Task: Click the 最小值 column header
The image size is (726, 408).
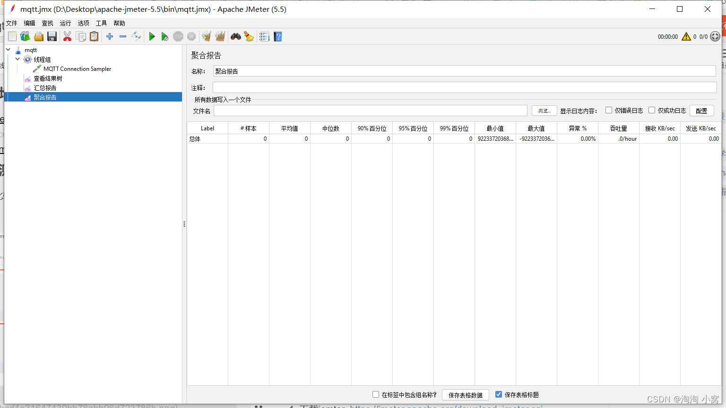Action: coord(495,128)
